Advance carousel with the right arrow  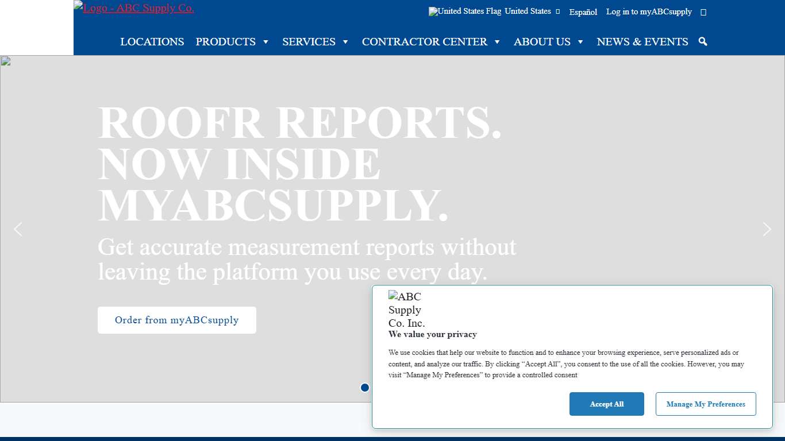767,229
